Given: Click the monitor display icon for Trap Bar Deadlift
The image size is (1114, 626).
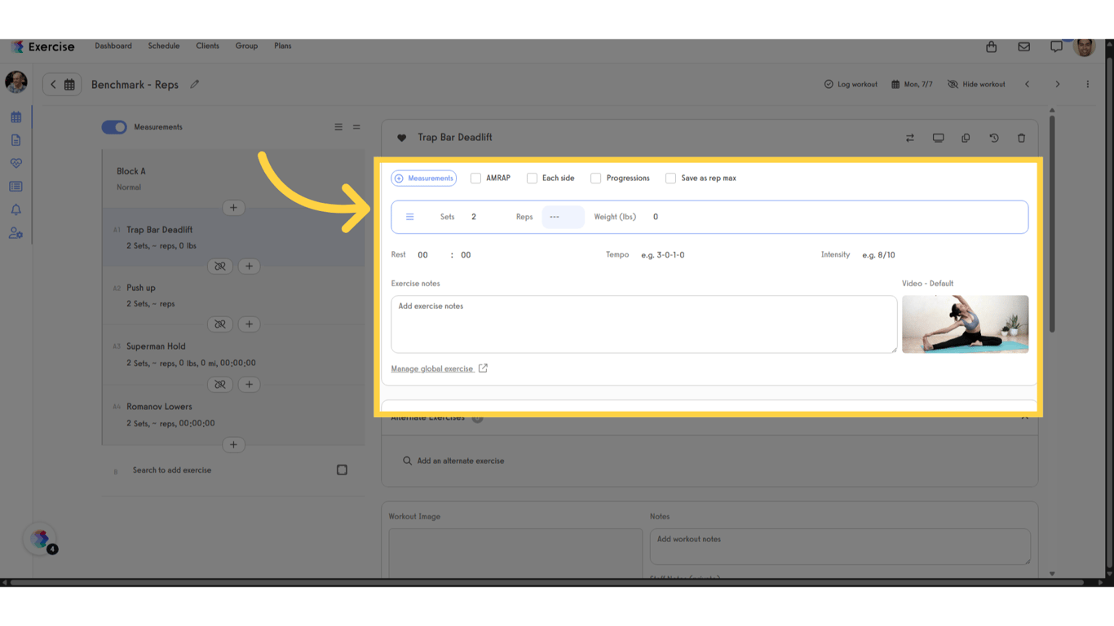Looking at the screenshot, I should (x=939, y=138).
